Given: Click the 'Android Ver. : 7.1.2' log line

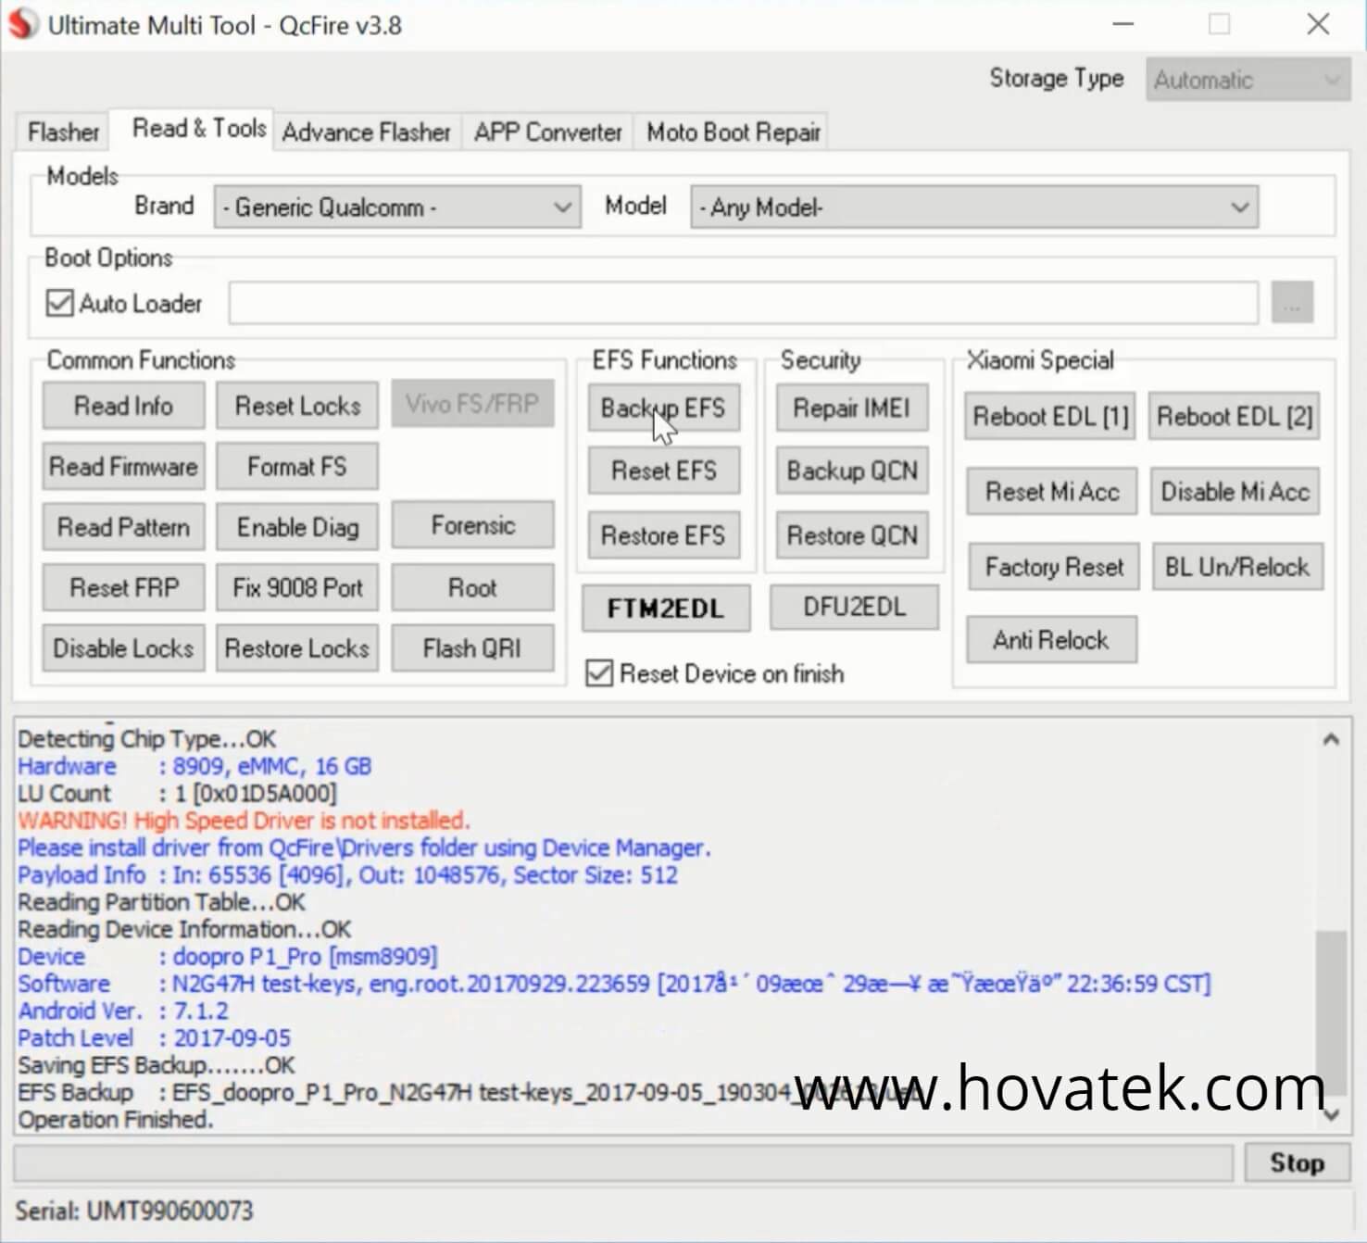Looking at the screenshot, I should [123, 1011].
